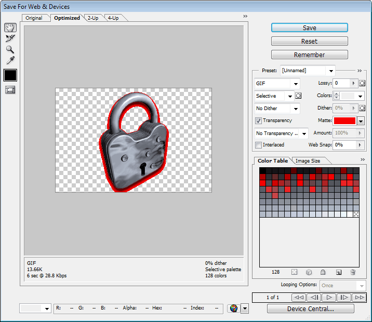The height and width of the screenshot is (322, 372).
Task: Open the Looping Options dropdown
Action: [x=343, y=286]
